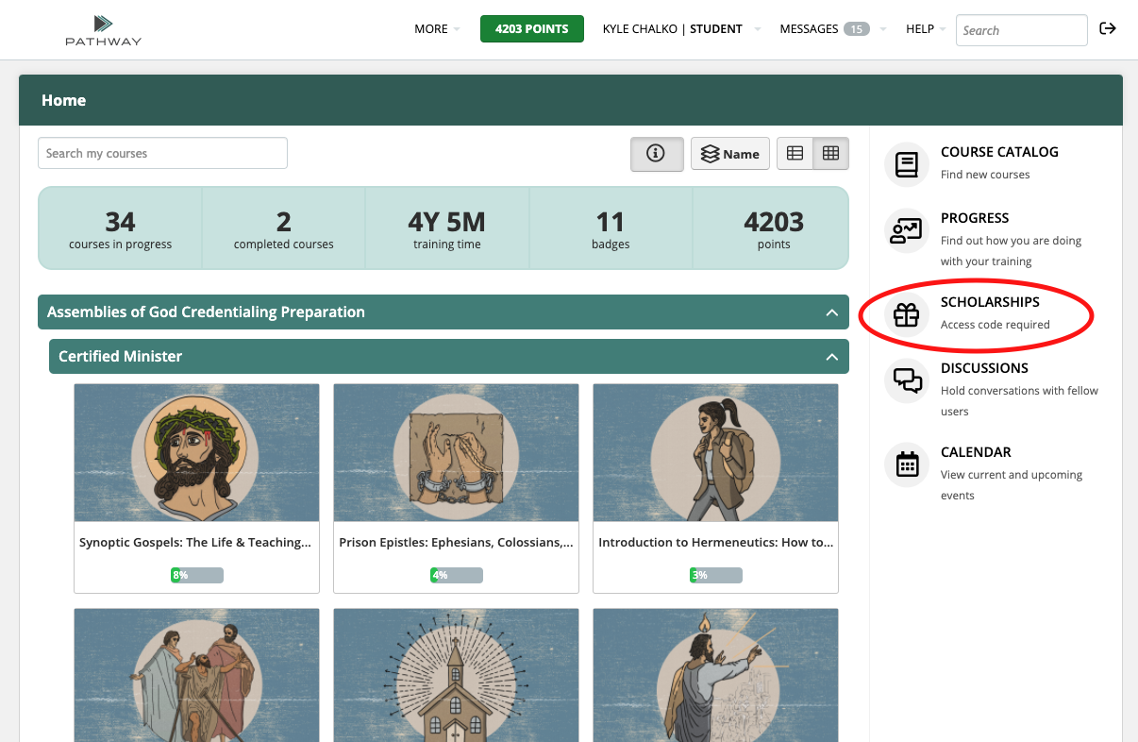1138x742 pixels.
Task: Switch to list view layout
Action: 795,154
